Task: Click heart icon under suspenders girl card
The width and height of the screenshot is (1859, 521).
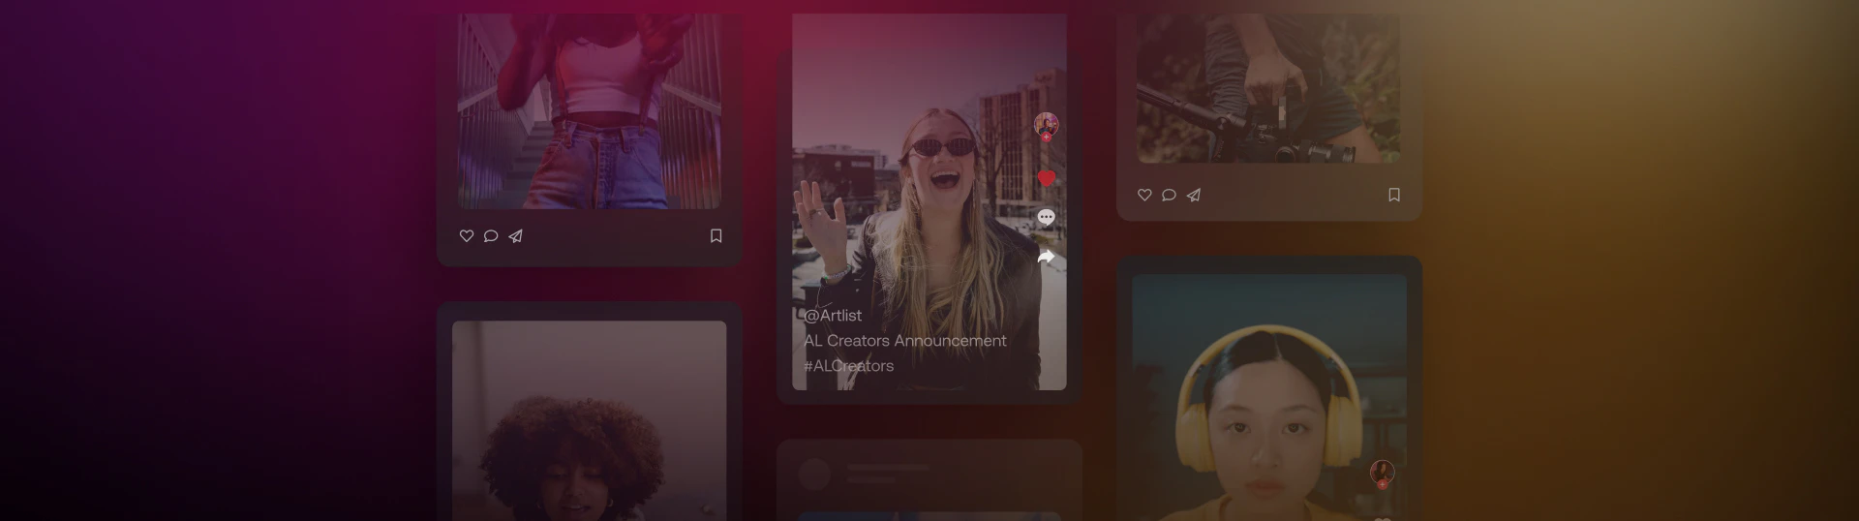Action: 466,235
